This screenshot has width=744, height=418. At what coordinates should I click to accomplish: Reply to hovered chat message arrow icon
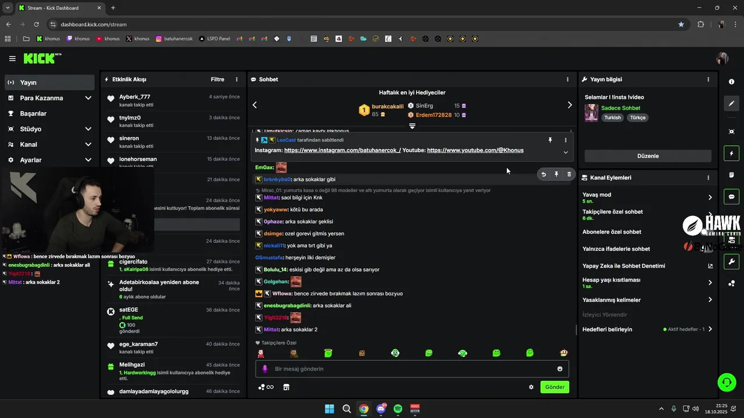point(543,174)
